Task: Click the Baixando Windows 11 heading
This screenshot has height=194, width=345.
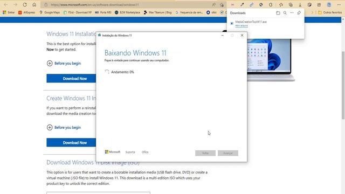Action: (x=135, y=53)
